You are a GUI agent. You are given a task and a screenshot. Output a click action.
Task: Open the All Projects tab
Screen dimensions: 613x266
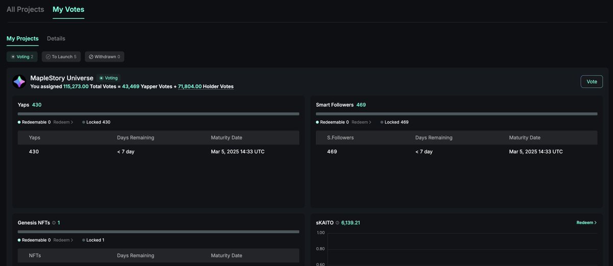[x=25, y=9]
